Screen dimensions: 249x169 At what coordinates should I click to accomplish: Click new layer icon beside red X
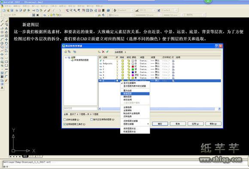coord(99,52)
